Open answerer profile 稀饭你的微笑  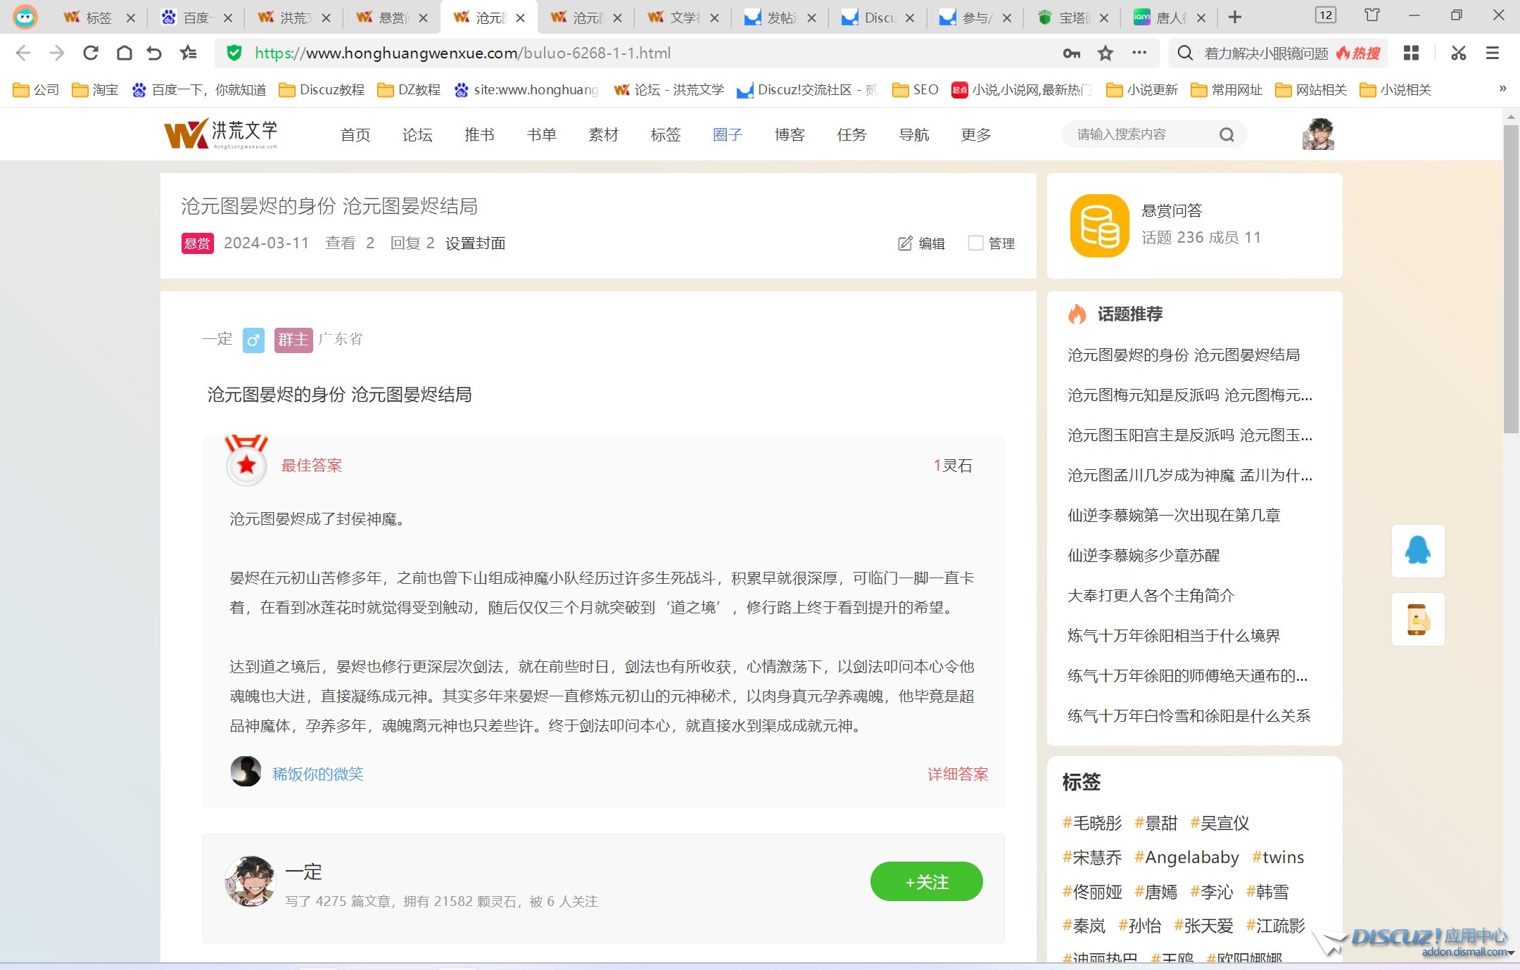(318, 774)
